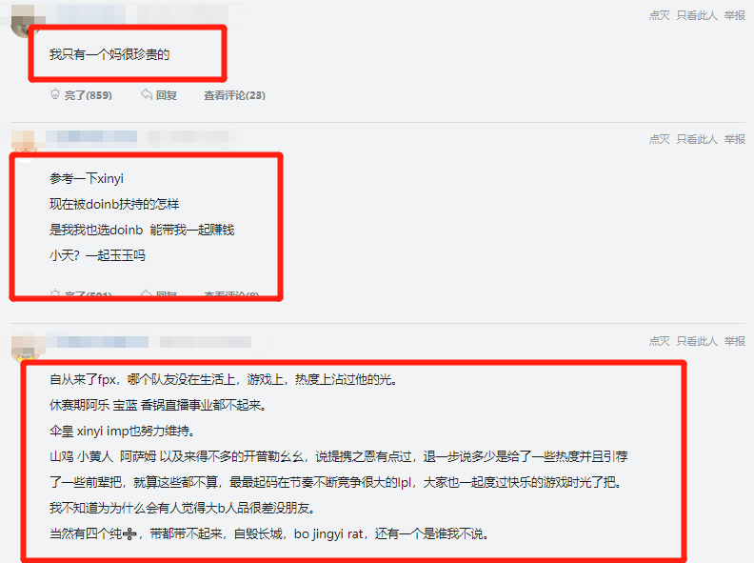This screenshot has height=563, width=754.
Task: Open second commenter's avatar picture
Action: [24, 143]
